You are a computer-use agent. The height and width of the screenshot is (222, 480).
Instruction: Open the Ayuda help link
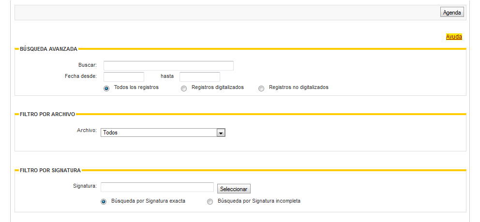[454, 37]
